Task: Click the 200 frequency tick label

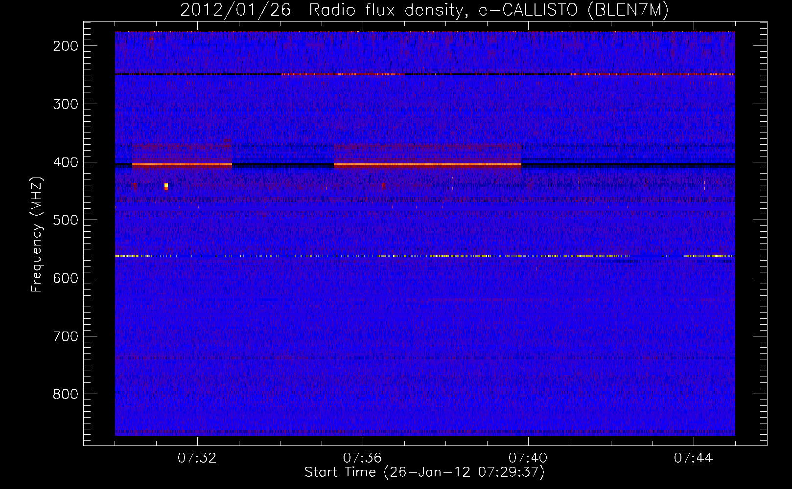Action: [65, 46]
